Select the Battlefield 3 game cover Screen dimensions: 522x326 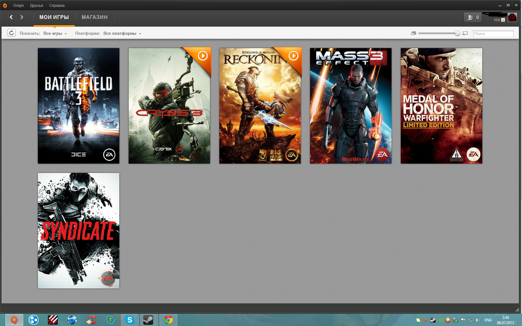pyautogui.click(x=79, y=106)
